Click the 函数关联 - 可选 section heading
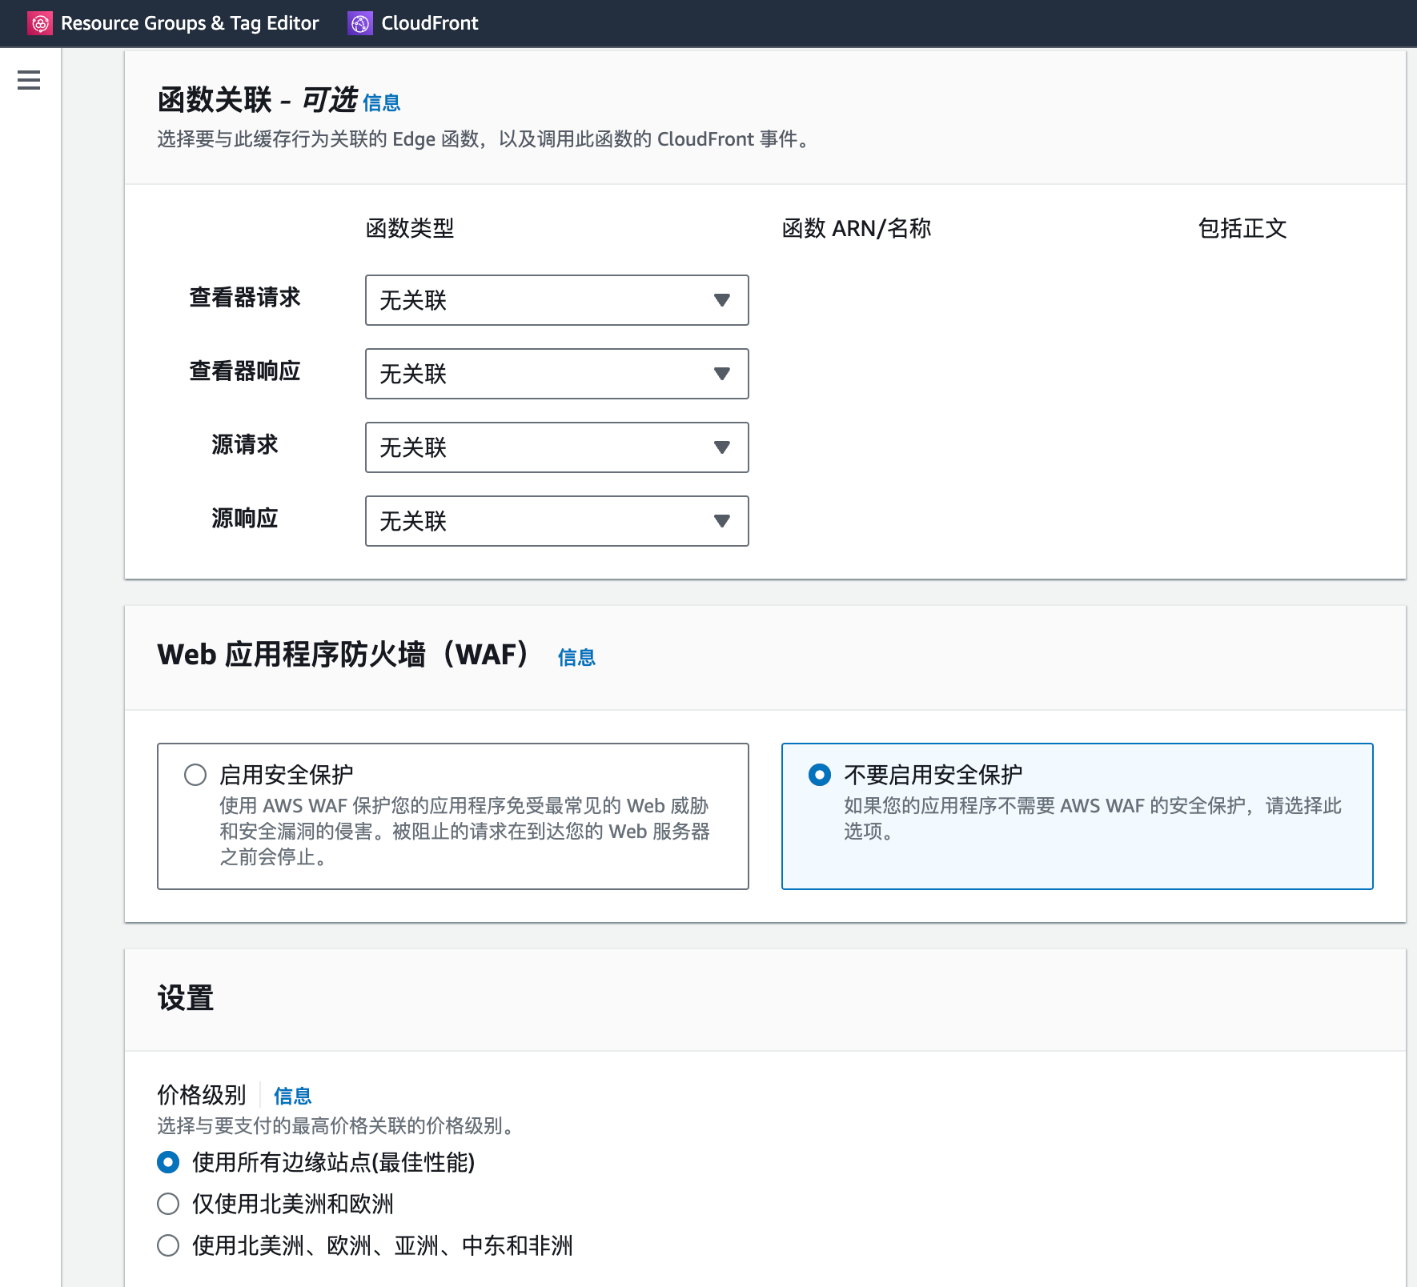The height and width of the screenshot is (1287, 1417). [258, 101]
